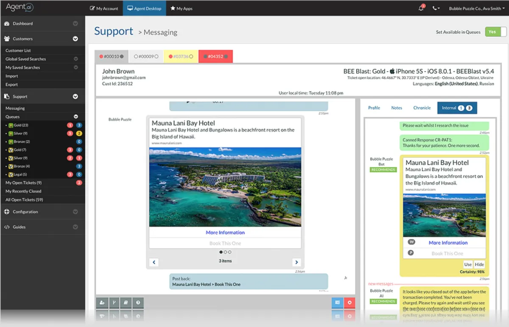Toggle the Set Available in Queues switch
The height and width of the screenshot is (327, 509).
coord(495,32)
